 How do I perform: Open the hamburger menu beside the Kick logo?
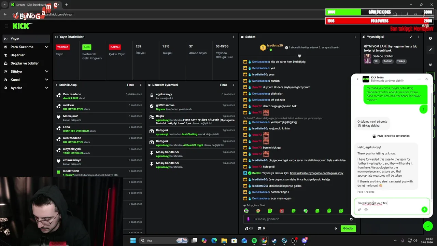pyautogui.click(x=6, y=26)
